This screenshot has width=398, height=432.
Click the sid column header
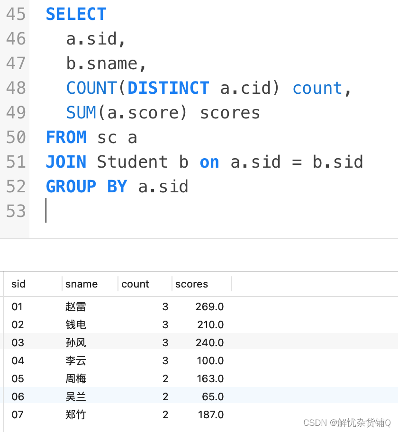tap(18, 284)
